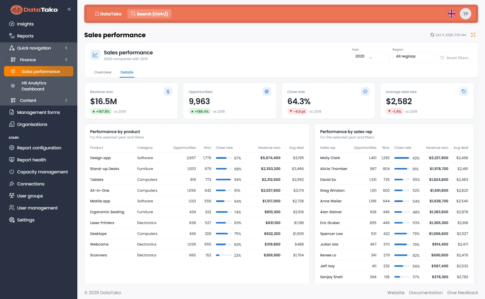Open Management forms
This screenshot has height=299, width=485.
pos(39,112)
